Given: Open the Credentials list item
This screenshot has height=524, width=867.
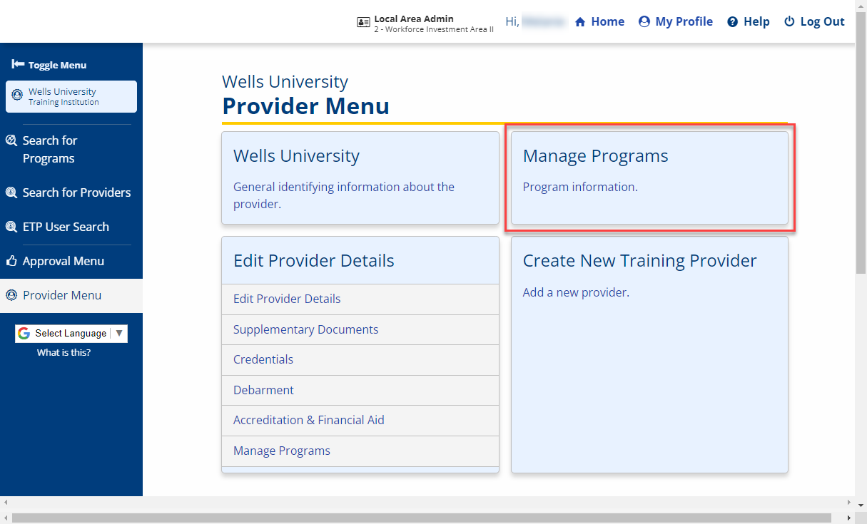Looking at the screenshot, I should click(x=263, y=359).
